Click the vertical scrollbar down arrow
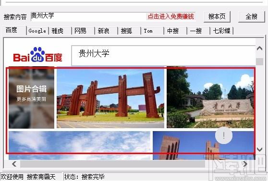268x181 pixels. [x=260, y=149]
